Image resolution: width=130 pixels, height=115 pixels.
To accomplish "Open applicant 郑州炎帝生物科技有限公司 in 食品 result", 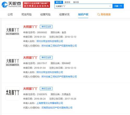I will point(50,41).
